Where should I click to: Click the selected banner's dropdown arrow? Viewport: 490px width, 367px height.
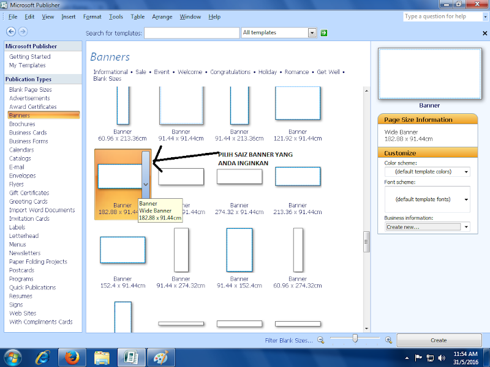(146, 185)
